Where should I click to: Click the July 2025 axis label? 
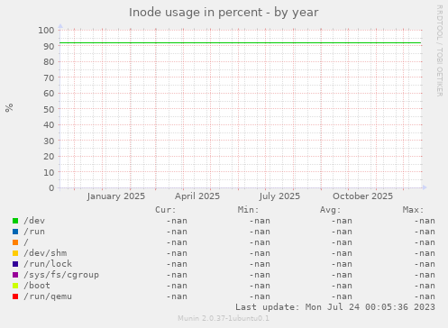[x=279, y=196]
